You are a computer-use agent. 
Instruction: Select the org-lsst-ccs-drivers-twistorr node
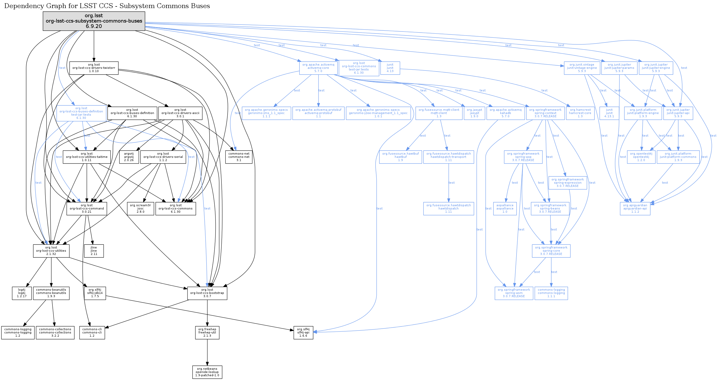click(x=94, y=68)
